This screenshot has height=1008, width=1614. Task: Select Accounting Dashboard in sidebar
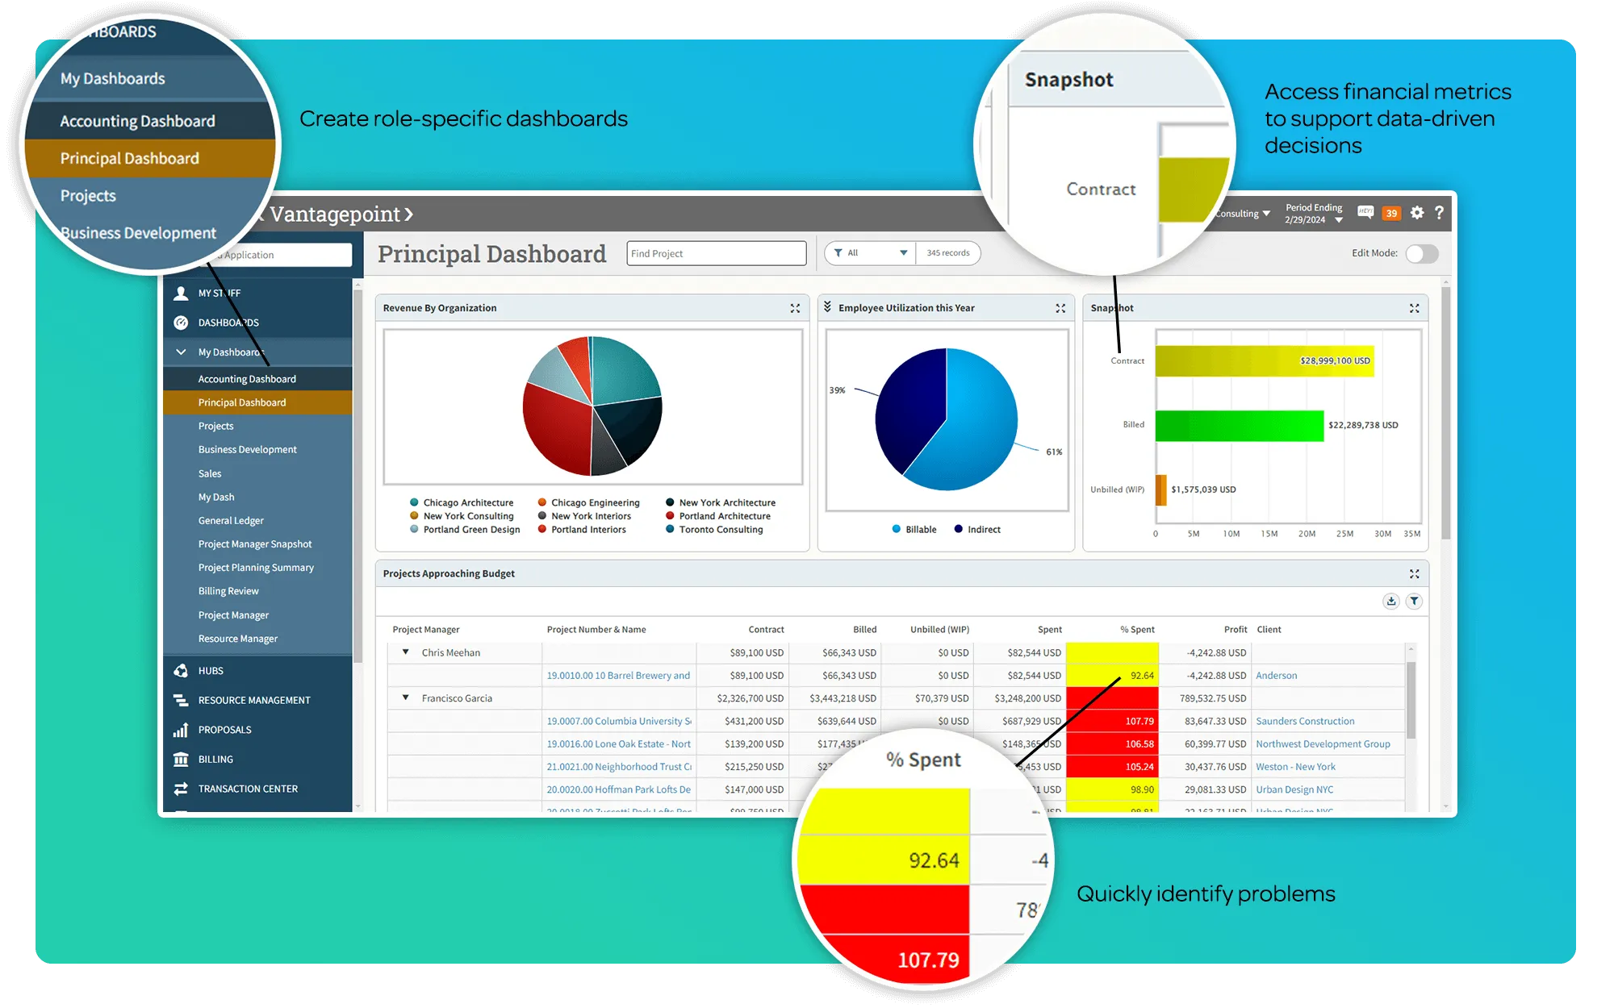click(x=247, y=379)
